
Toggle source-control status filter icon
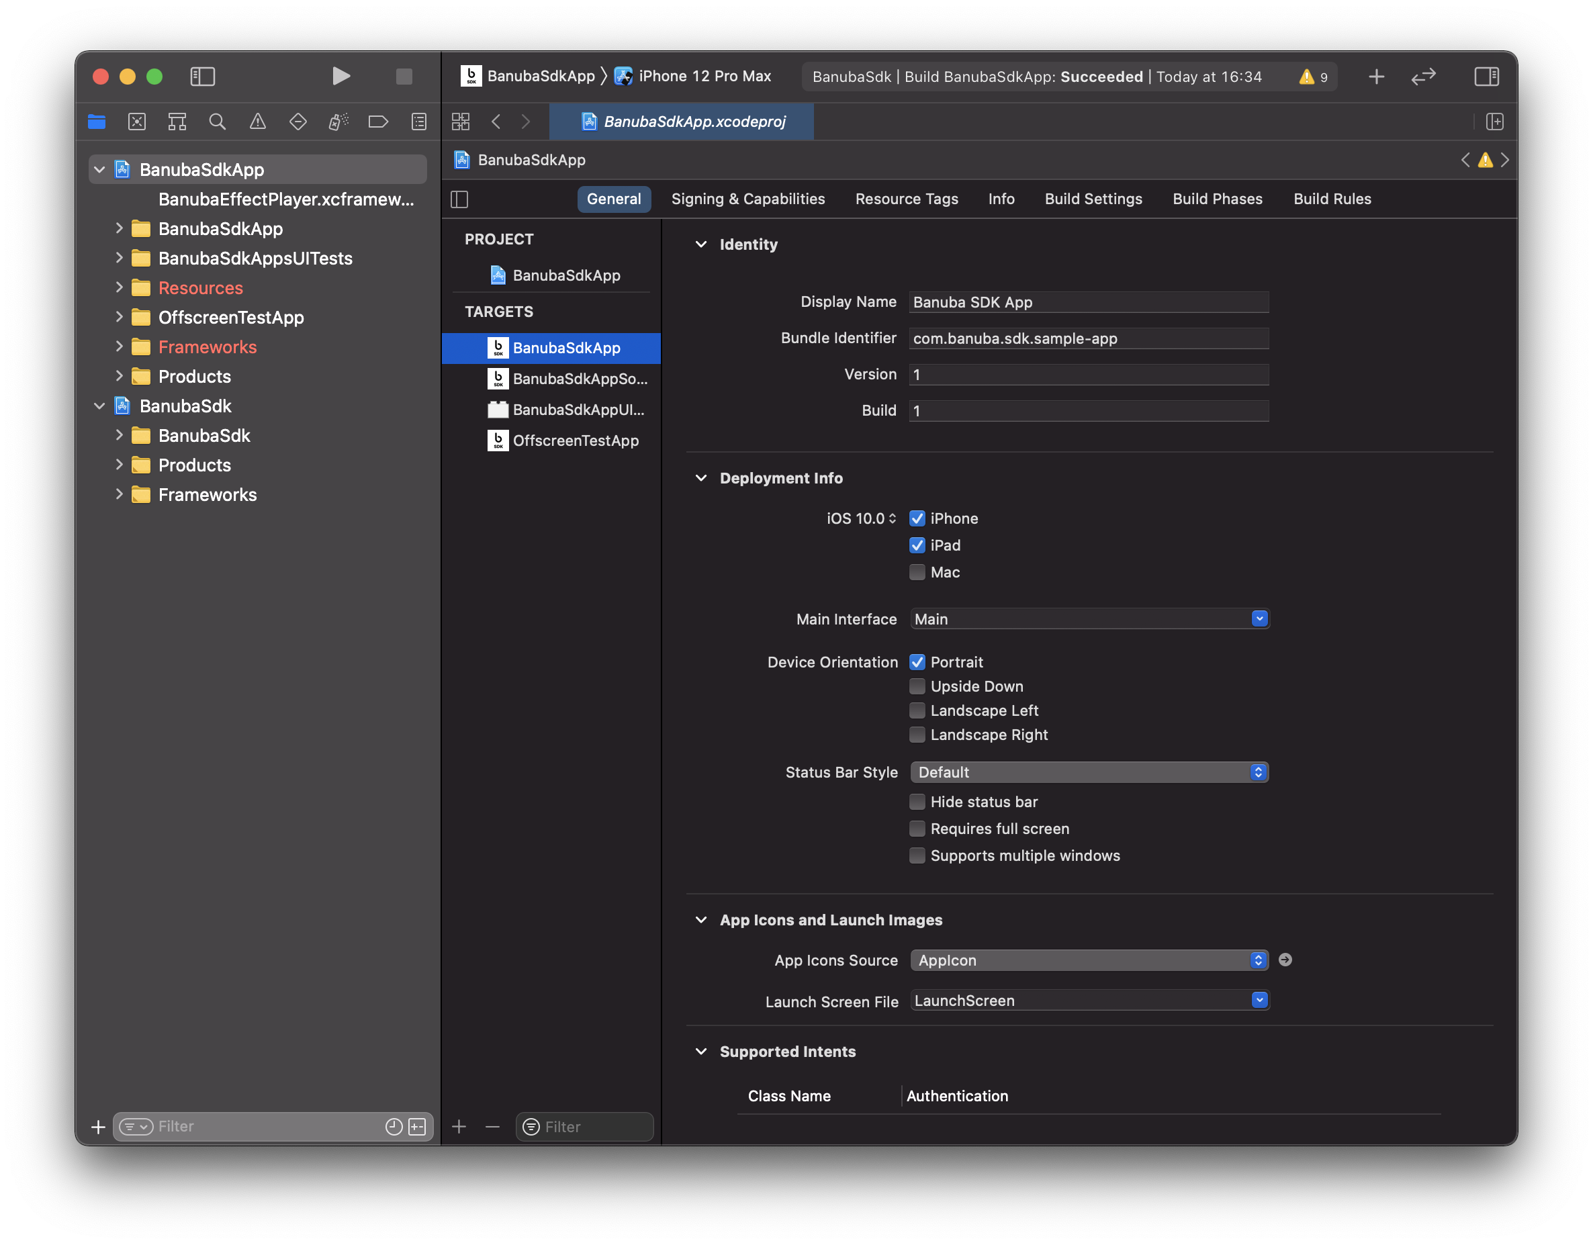pyautogui.click(x=417, y=1126)
